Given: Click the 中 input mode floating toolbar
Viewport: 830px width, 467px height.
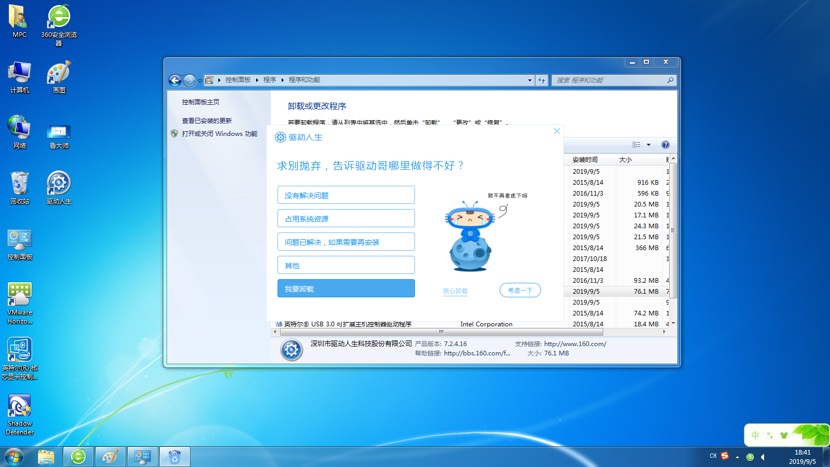Looking at the screenshot, I should coord(755,435).
